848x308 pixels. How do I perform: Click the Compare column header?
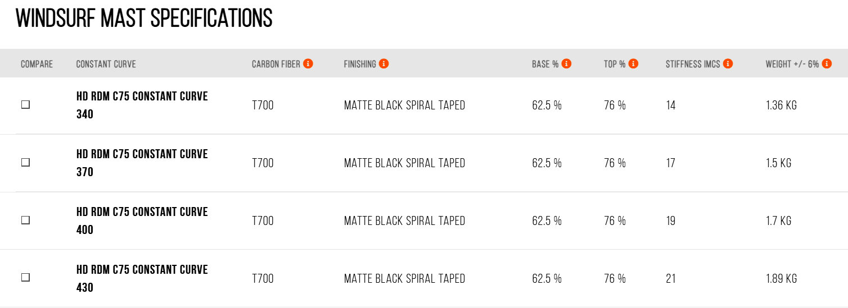[x=37, y=64]
